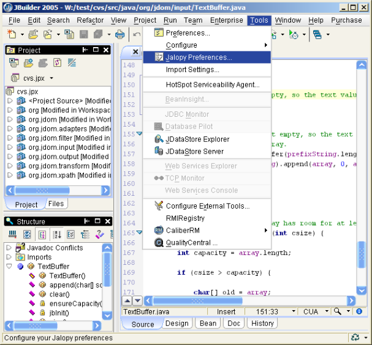Open the cvs.jpx project dropdown
The image size is (372, 345).
[51, 78]
